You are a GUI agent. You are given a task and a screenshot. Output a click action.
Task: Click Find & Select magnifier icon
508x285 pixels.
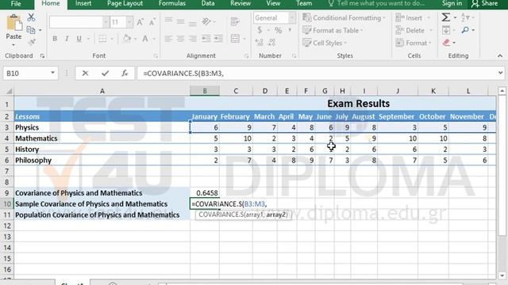coord(466,30)
